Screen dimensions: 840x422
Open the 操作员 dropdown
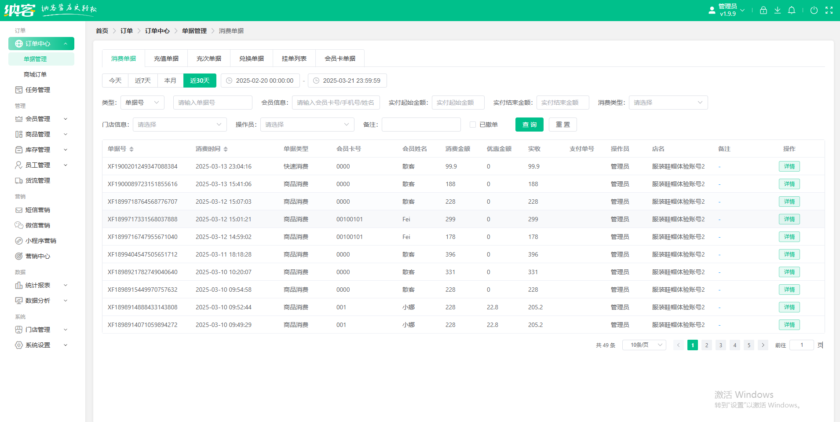pyautogui.click(x=307, y=125)
